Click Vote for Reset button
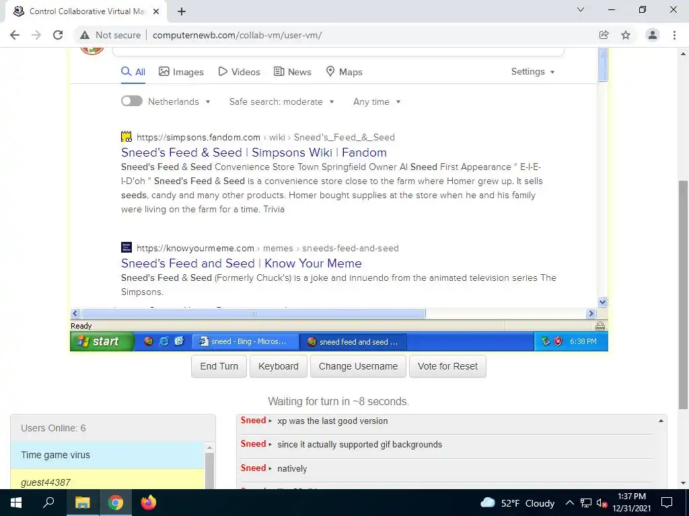The image size is (689, 516). click(447, 366)
